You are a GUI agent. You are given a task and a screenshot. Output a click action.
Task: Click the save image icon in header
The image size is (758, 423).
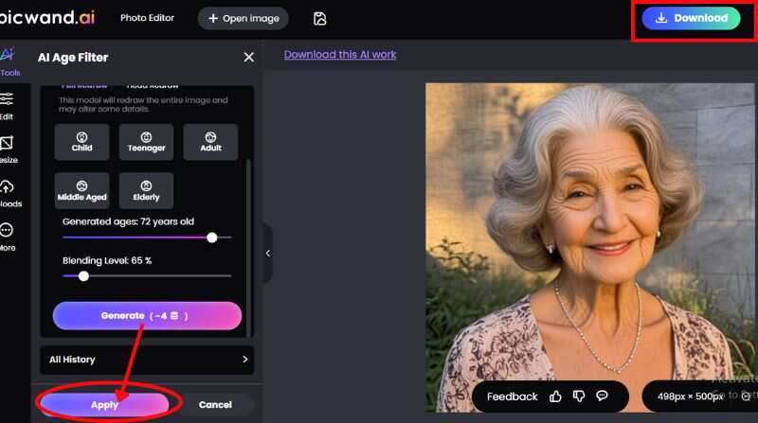[x=319, y=18]
